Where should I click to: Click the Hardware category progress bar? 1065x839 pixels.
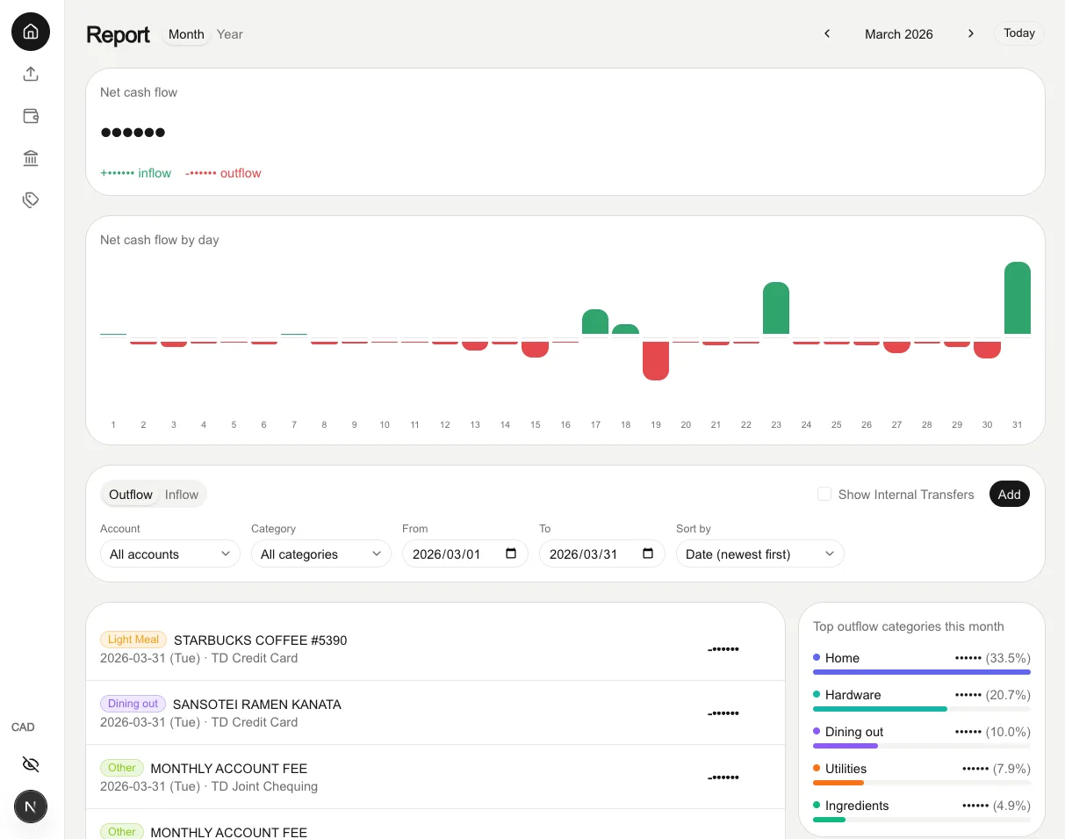point(922,709)
